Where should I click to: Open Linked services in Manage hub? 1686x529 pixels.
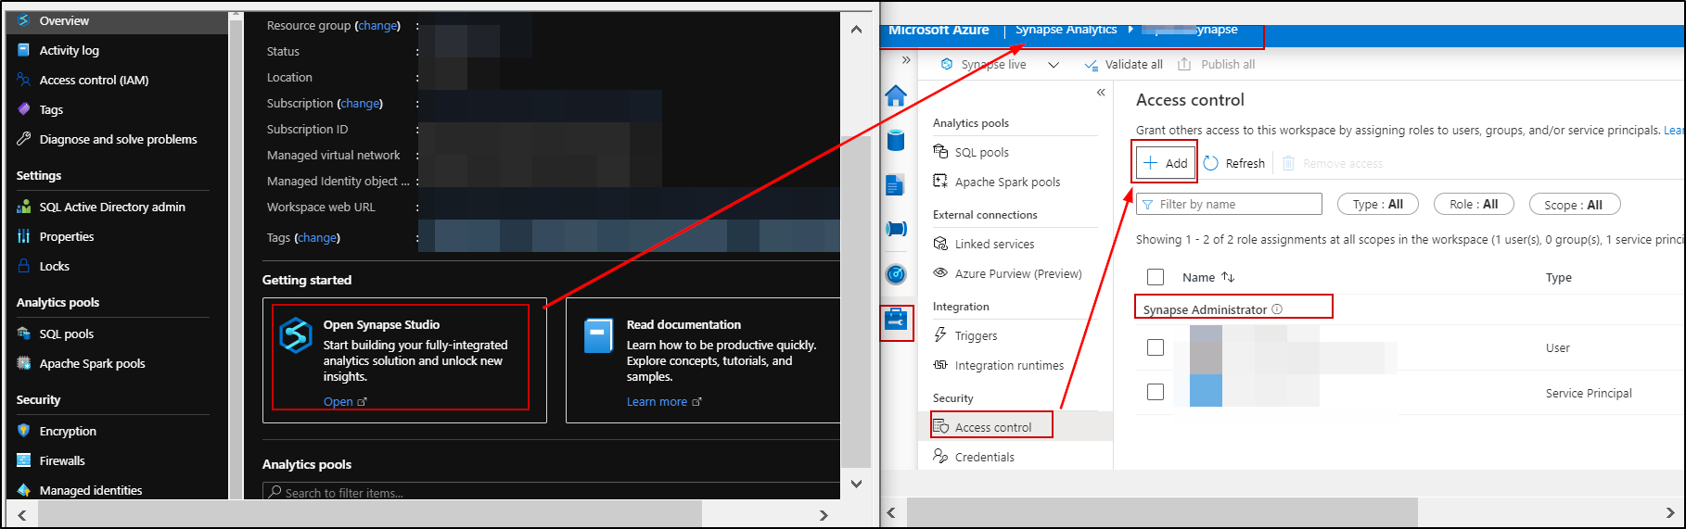[x=994, y=244]
